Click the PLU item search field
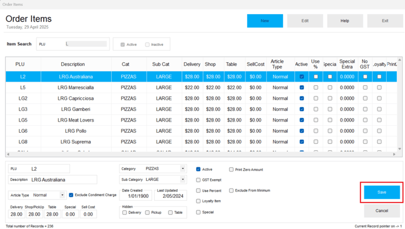Image resolution: width=405 pixels, height=229 pixels. tap(86, 44)
